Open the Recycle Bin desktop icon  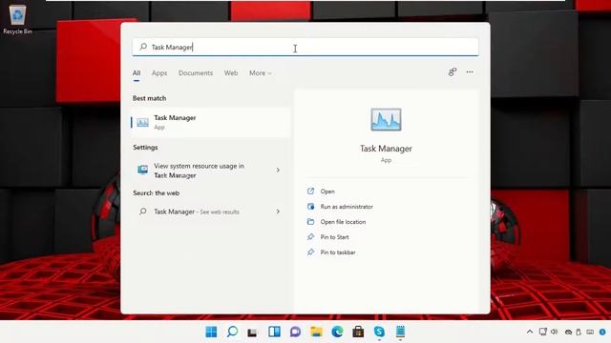click(x=17, y=19)
